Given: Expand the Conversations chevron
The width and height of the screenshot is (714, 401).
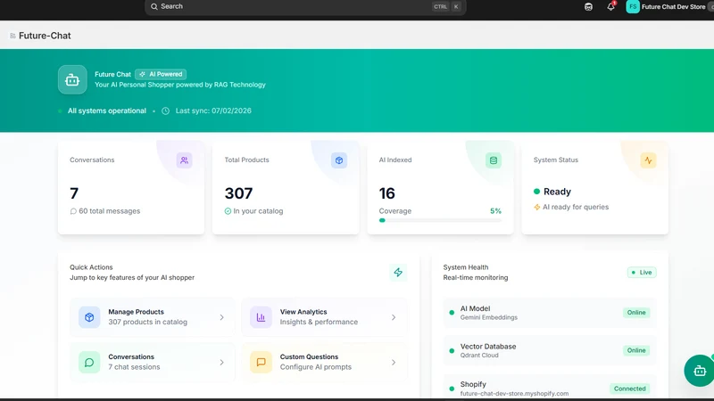Looking at the screenshot, I should pyautogui.click(x=221, y=363).
